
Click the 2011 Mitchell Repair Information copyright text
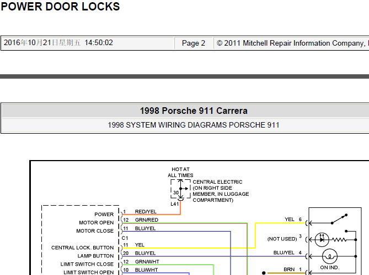point(292,43)
